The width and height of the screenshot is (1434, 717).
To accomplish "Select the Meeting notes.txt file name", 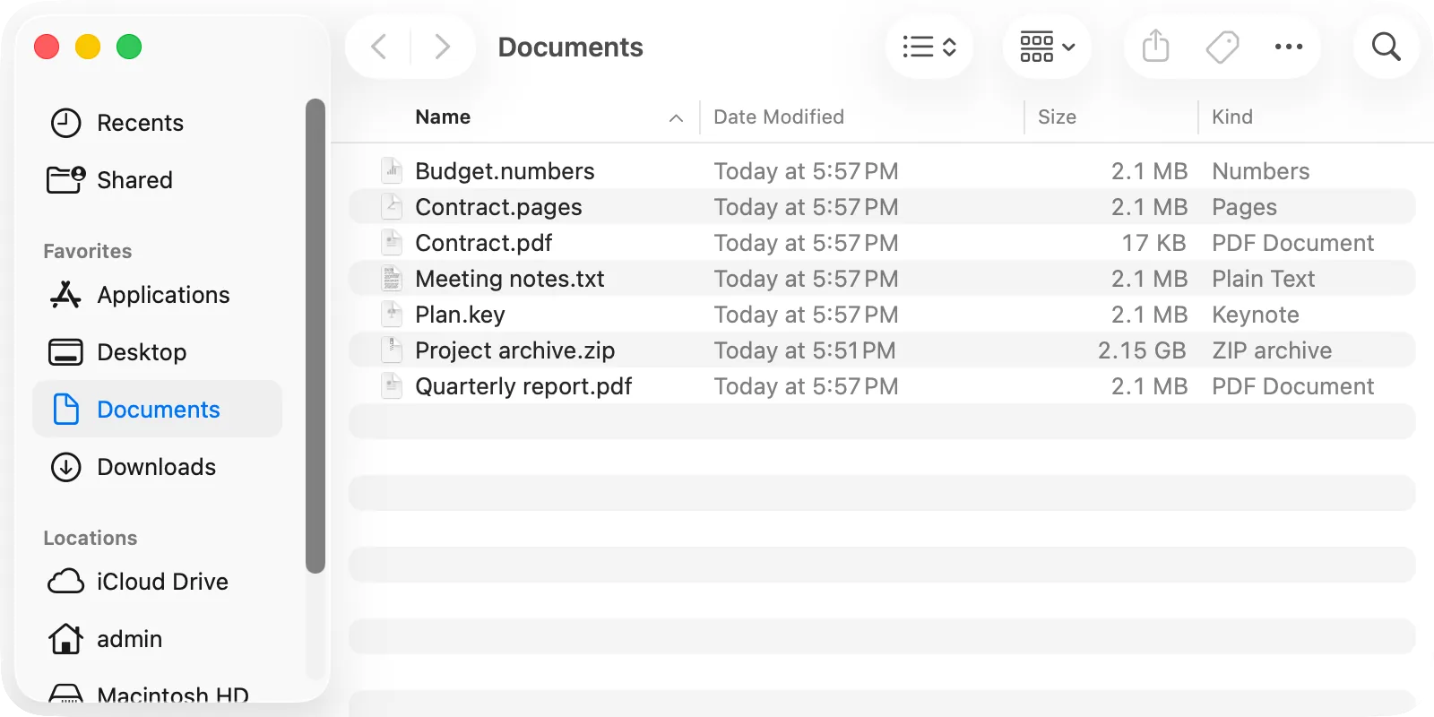I will click(509, 279).
